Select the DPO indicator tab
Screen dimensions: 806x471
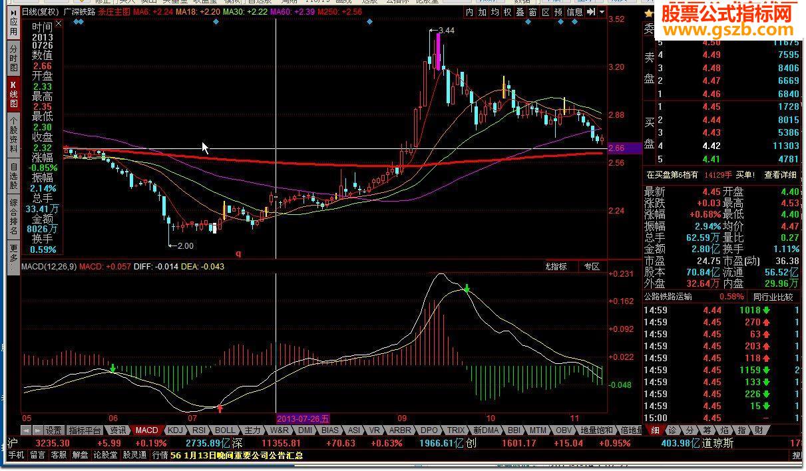(x=429, y=430)
